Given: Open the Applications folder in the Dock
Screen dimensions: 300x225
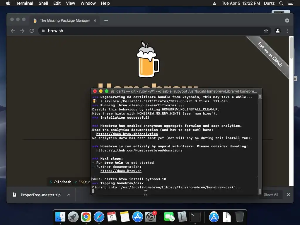Looking at the screenshot, I should (214, 217).
